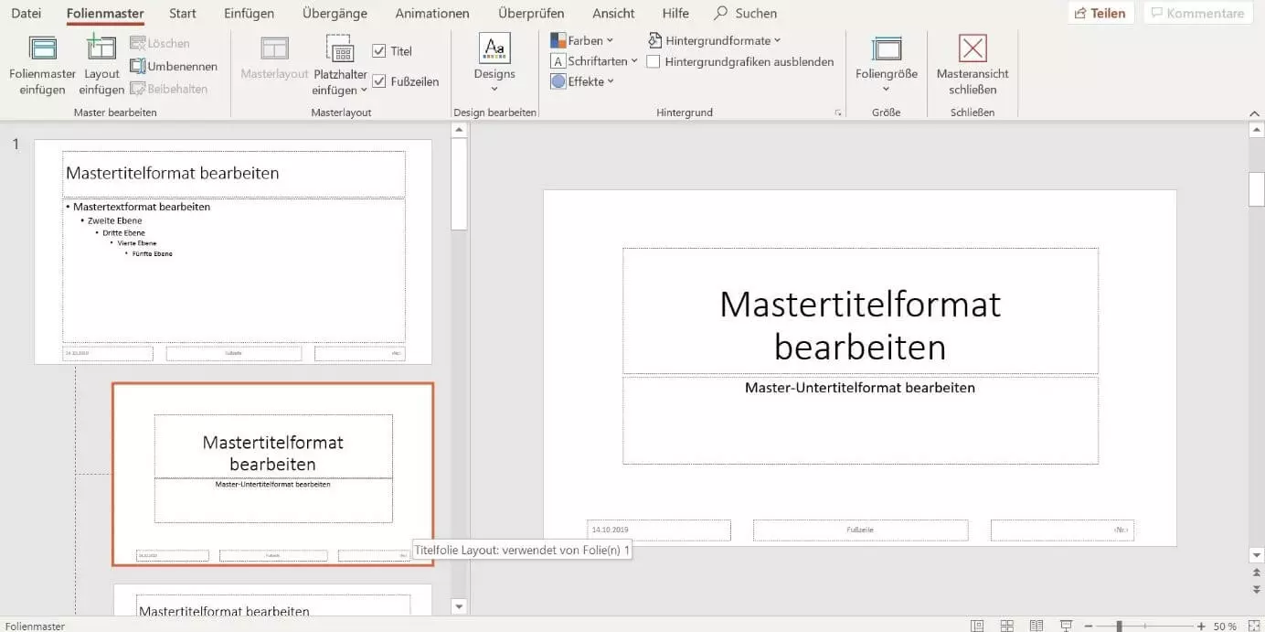The height and width of the screenshot is (632, 1265).
Task: Open the Animationen tab
Action: (x=432, y=13)
